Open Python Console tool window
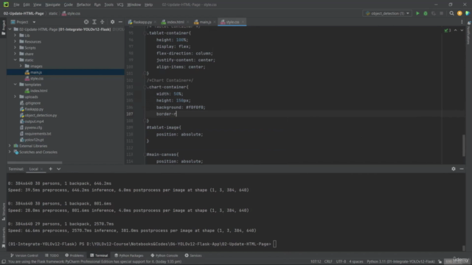The width and height of the screenshot is (472, 265). (164, 255)
